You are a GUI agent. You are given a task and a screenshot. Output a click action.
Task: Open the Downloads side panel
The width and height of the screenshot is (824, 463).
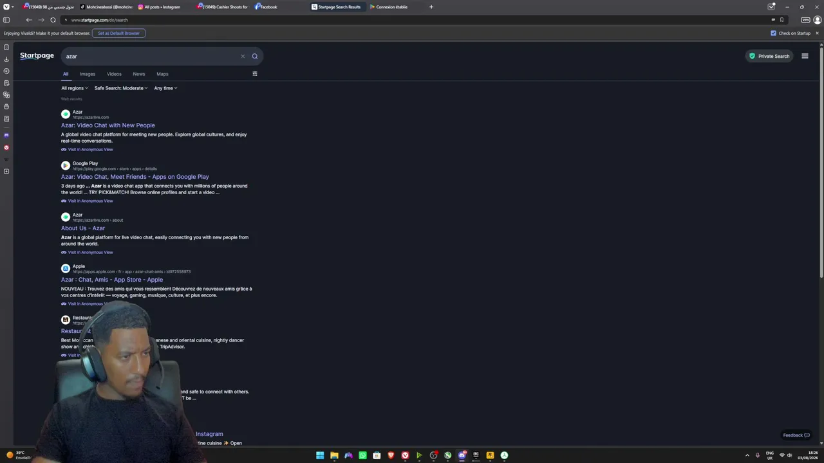(x=6, y=59)
